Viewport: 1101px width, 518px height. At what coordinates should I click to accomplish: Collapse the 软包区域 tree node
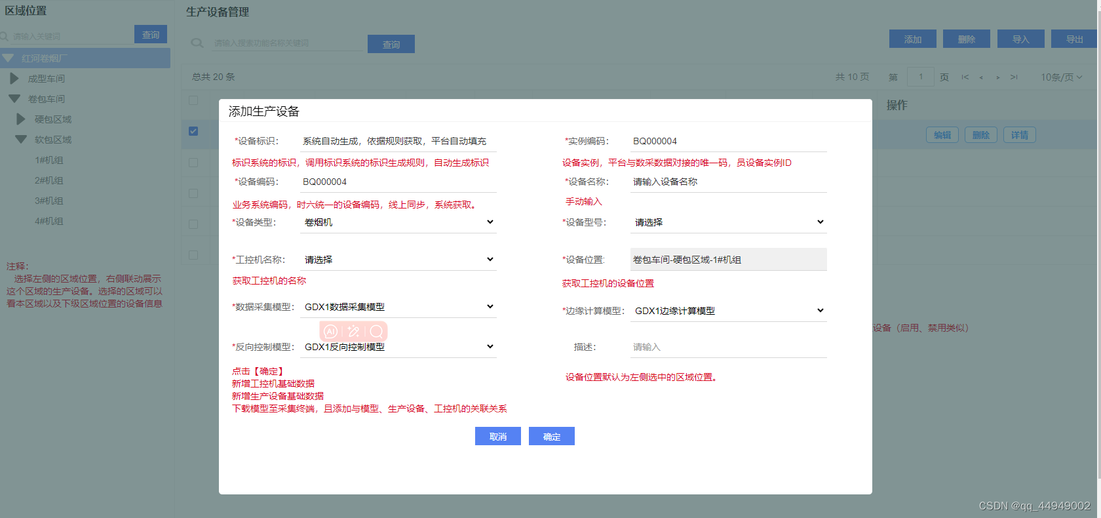coord(21,140)
